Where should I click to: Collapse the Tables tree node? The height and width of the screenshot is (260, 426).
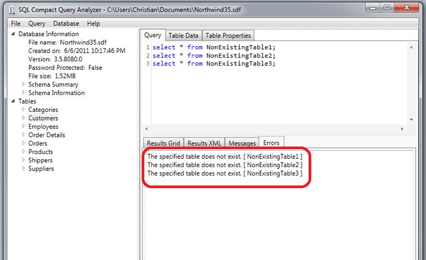[x=14, y=101]
